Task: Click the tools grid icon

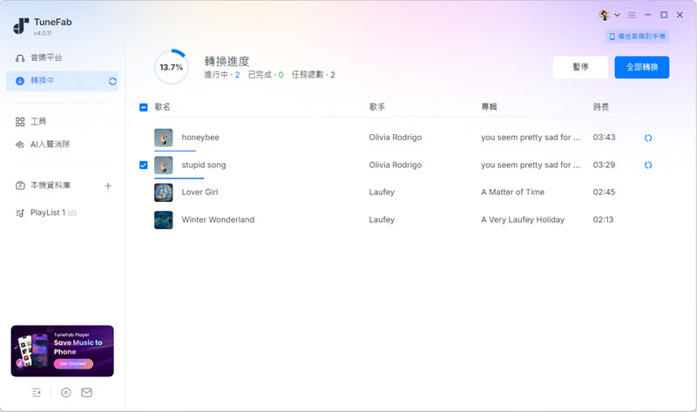Action: [20, 122]
